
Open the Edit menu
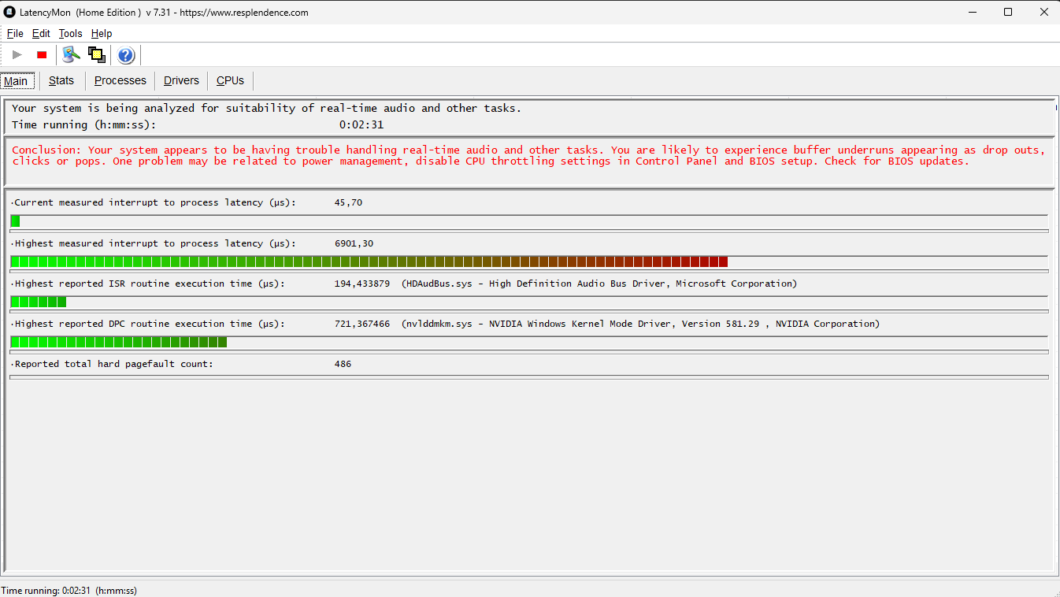pyautogui.click(x=41, y=34)
